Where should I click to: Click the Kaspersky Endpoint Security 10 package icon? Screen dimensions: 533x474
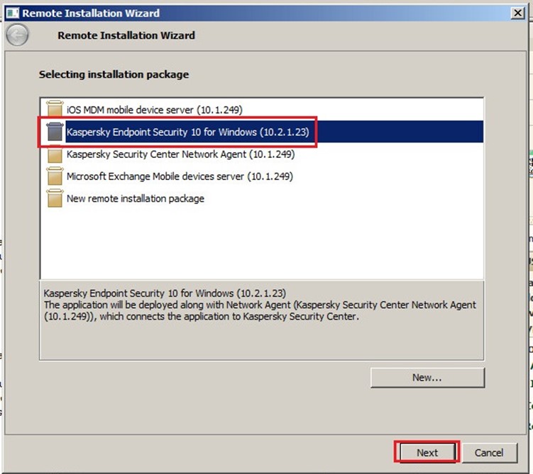pyautogui.click(x=55, y=131)
